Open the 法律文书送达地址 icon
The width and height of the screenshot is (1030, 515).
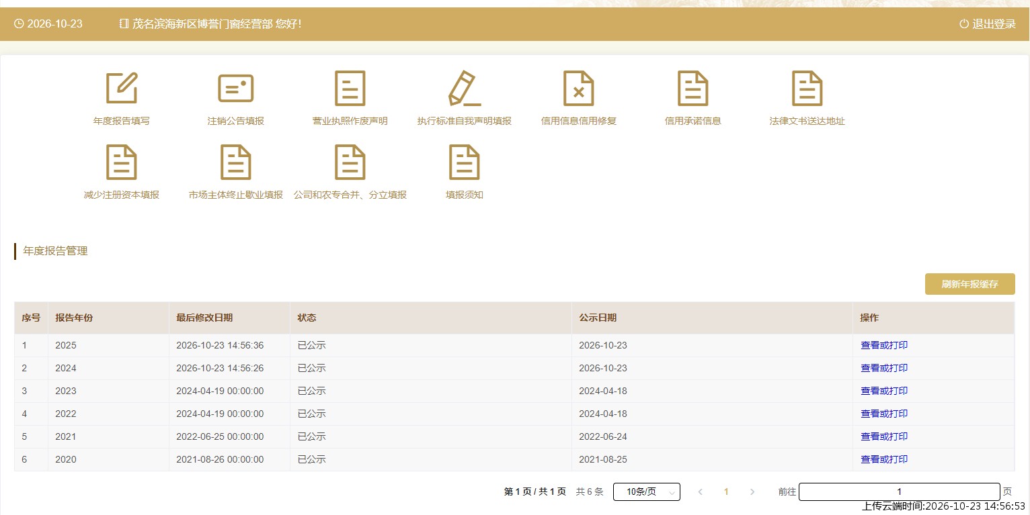[807, 88]
